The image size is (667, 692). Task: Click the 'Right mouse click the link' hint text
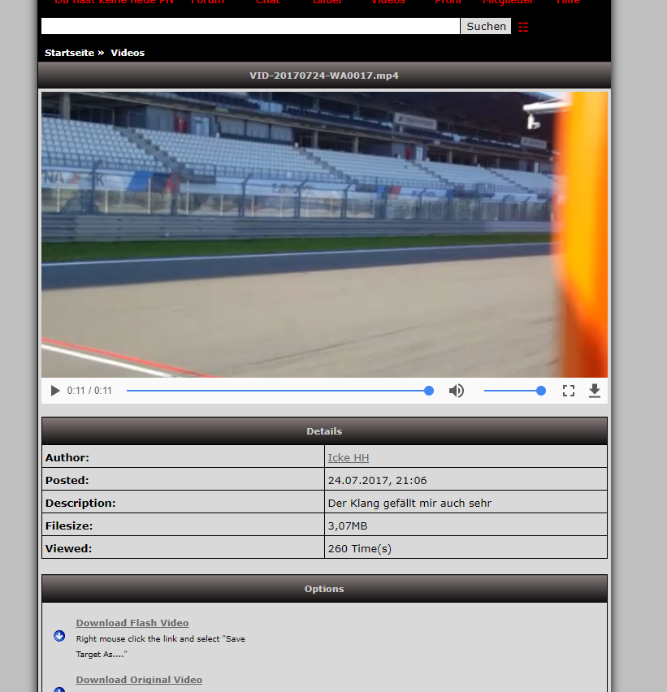(160, 646)
